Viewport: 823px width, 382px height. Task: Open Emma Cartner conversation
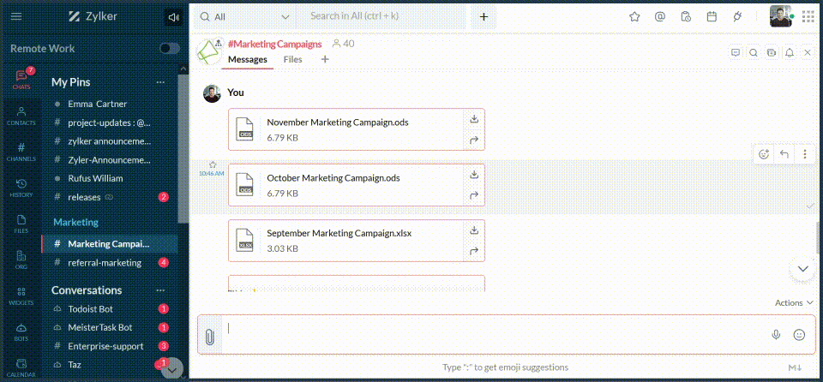97,104
